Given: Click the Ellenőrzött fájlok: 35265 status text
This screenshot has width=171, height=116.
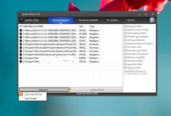Looking at the screenshot, I should (x=87, y=94).
